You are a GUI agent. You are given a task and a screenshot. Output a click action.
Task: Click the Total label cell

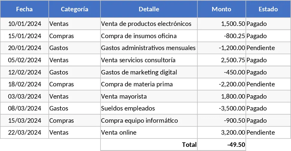tap(149, 144)
